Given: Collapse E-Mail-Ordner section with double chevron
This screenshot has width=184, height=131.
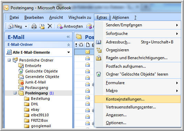Looking at the screenshot, I should point(68,45).
